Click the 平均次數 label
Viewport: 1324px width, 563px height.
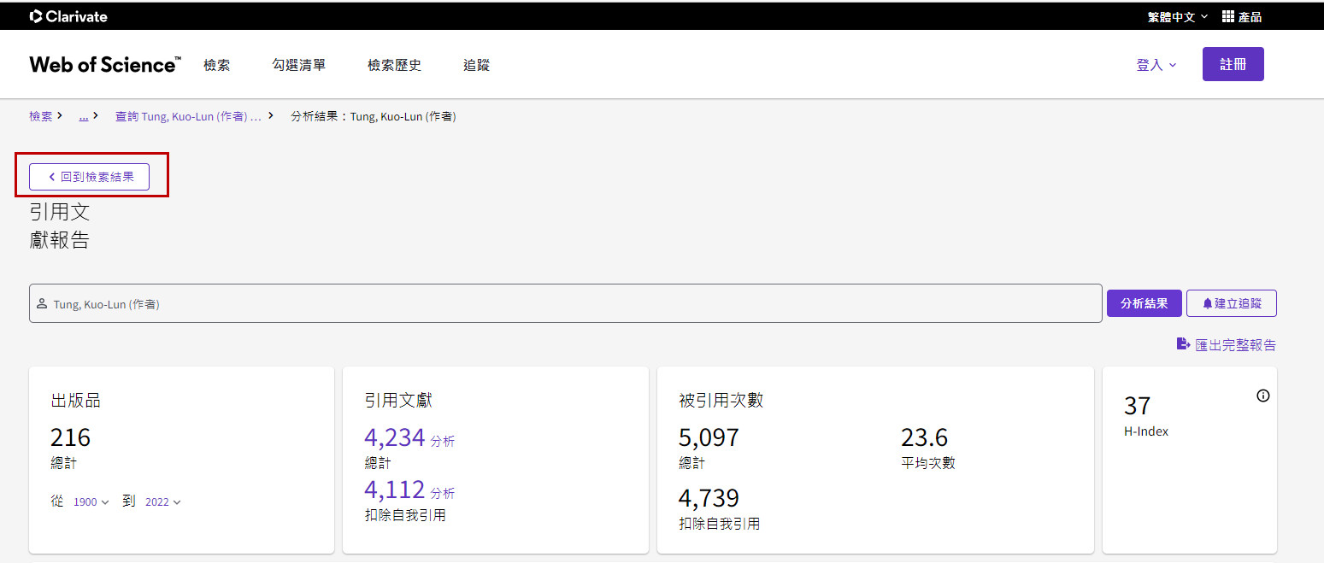(928, 463)
